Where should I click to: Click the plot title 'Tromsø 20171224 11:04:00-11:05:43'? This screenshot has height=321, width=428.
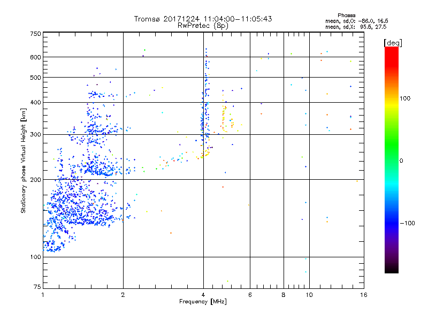pyautogui.click(x=203, y=19)
